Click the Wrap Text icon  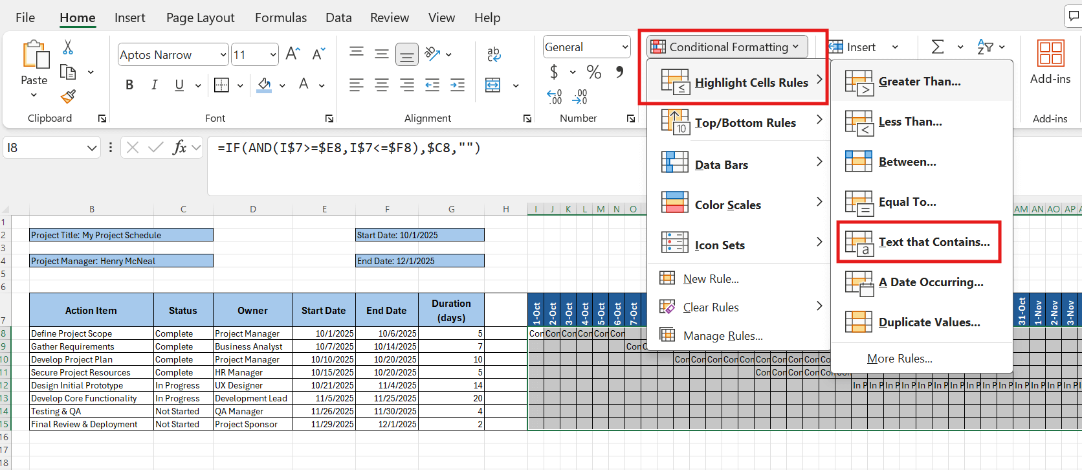click(x=494, y=54)
